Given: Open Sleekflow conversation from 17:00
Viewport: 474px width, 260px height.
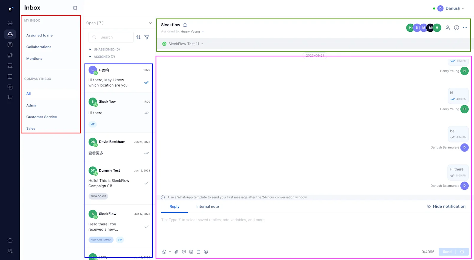Looking at the screenshot, I should pyautogui.click(x=119, y=113).
